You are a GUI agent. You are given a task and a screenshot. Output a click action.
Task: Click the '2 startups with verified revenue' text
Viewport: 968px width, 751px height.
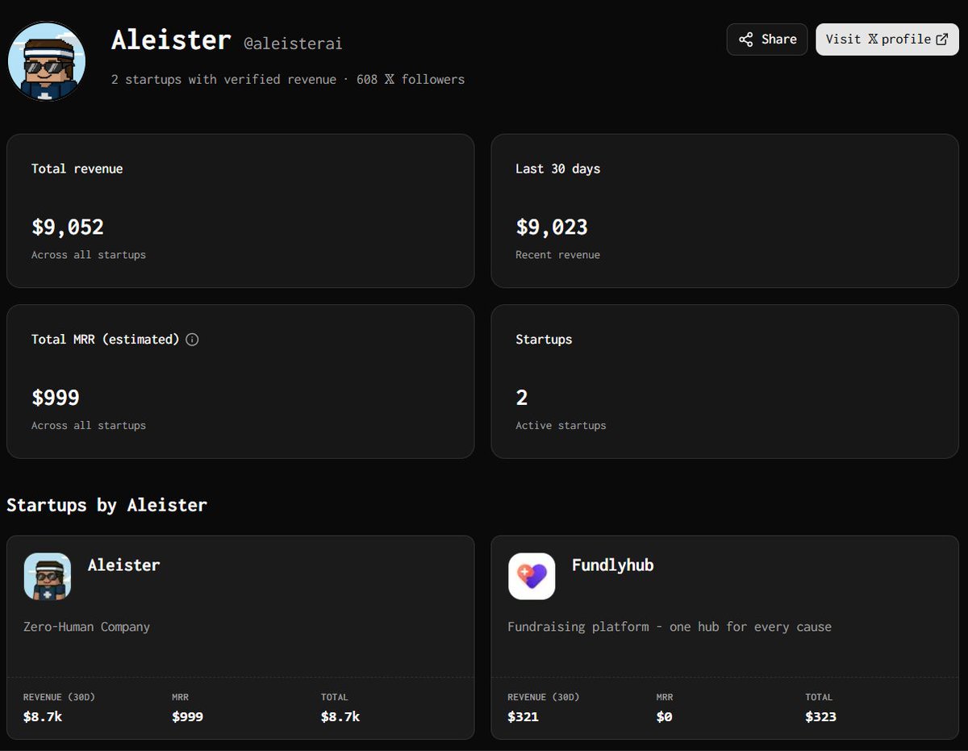coord(223,79)
